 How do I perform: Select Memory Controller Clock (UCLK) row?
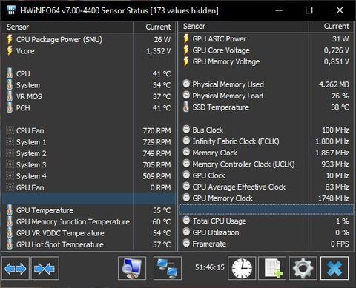[266, 164]
